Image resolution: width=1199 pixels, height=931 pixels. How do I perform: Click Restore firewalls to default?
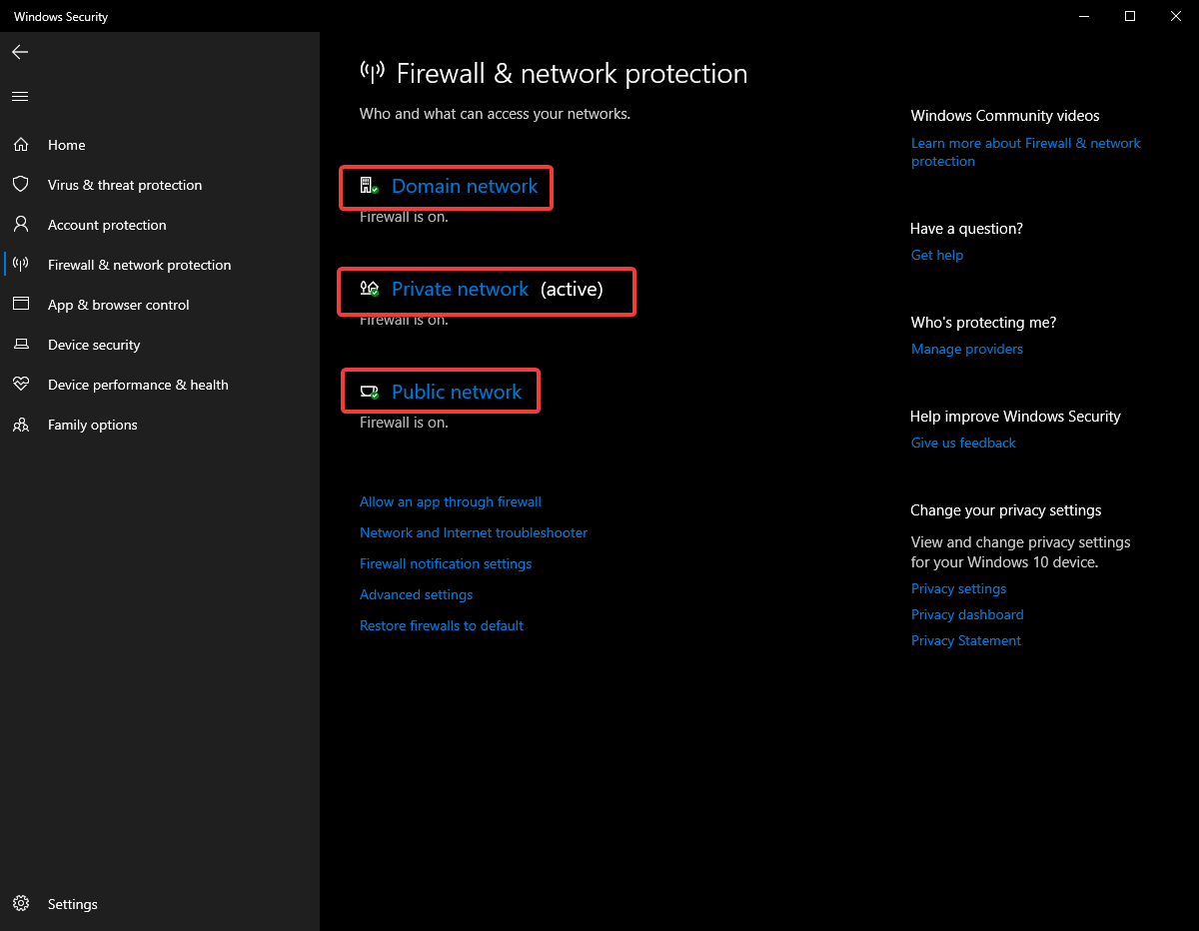tap(441, 625)
